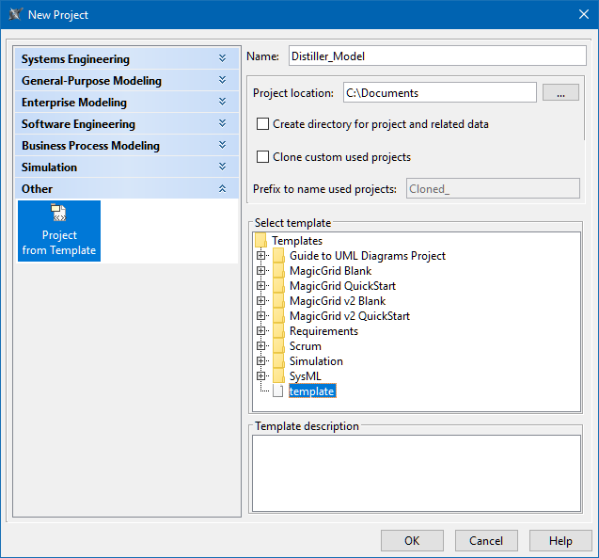Image resolution: width=599 pixels, height=558 pixels.
Task: Click the Simulation template folder icon
Action: (278, 361)
